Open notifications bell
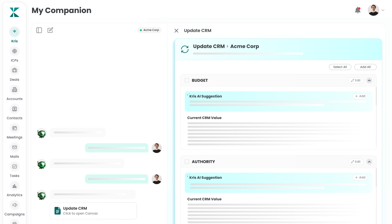392x224 pixels. point(358,10)
